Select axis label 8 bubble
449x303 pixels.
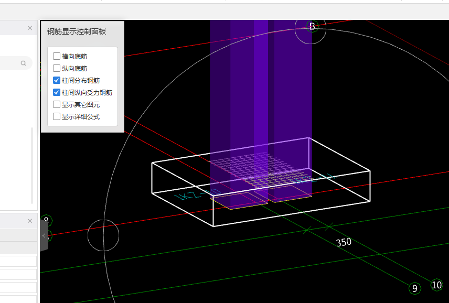pyautogui.click(x=46, y=221)
